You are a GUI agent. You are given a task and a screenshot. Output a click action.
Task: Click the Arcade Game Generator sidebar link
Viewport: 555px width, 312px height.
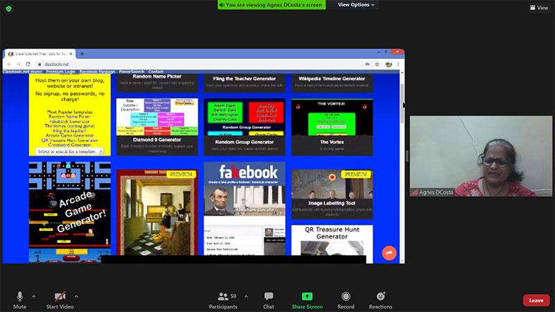(70, 135)
